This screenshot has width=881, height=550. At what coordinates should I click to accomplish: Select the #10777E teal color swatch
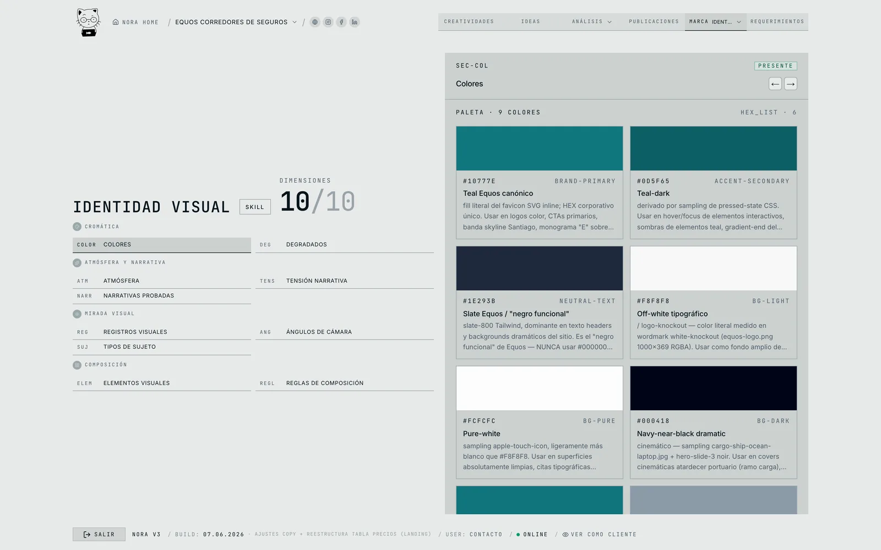pyautogui.click(x=540, y=148)
